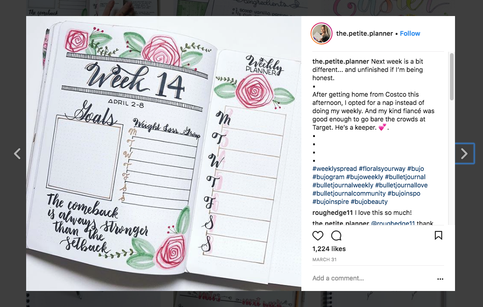Visit commenter roughedge11's profile
The width and height of the screenshot is (483, 307).
[333, 213]
